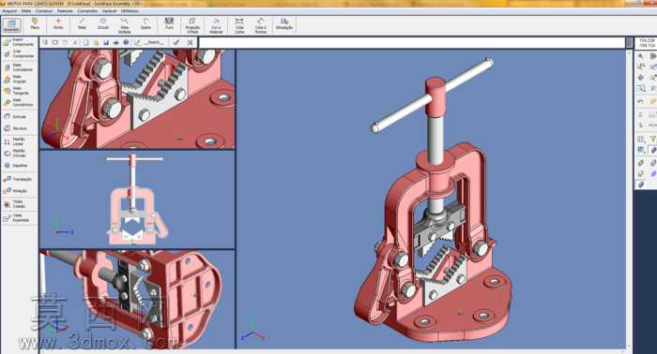Select the Translação tool
This screenshot has width=657, height=354.
pyautogui.click(x=19, y=179)
